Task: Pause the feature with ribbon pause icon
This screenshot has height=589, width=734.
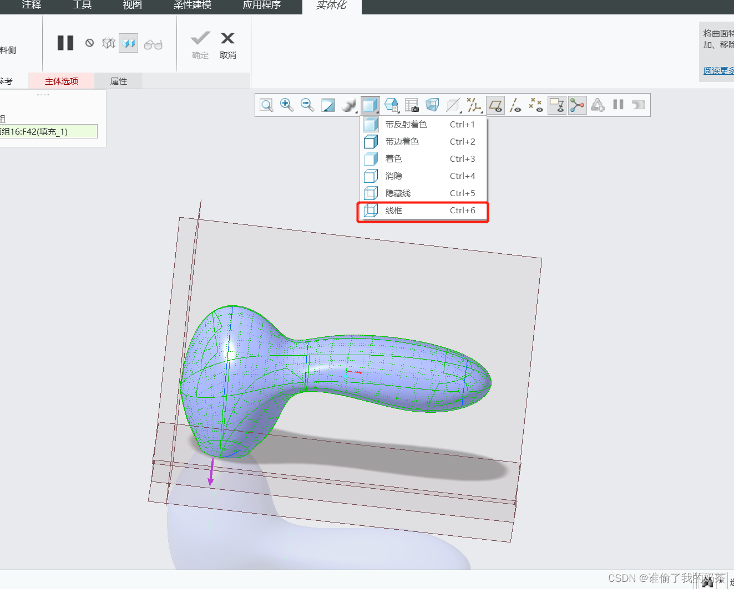Action: [x=65, y=43]
